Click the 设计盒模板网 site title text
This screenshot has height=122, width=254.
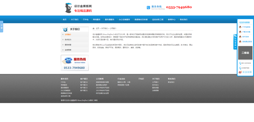[x=83, y=6]
